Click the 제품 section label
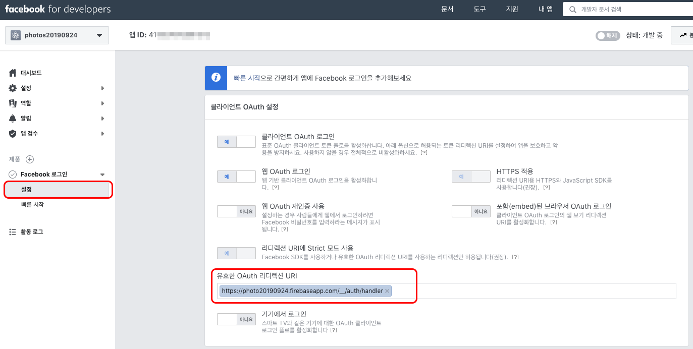Image resolution: width=693 pixels, height=349 pixels. [15, 159]
